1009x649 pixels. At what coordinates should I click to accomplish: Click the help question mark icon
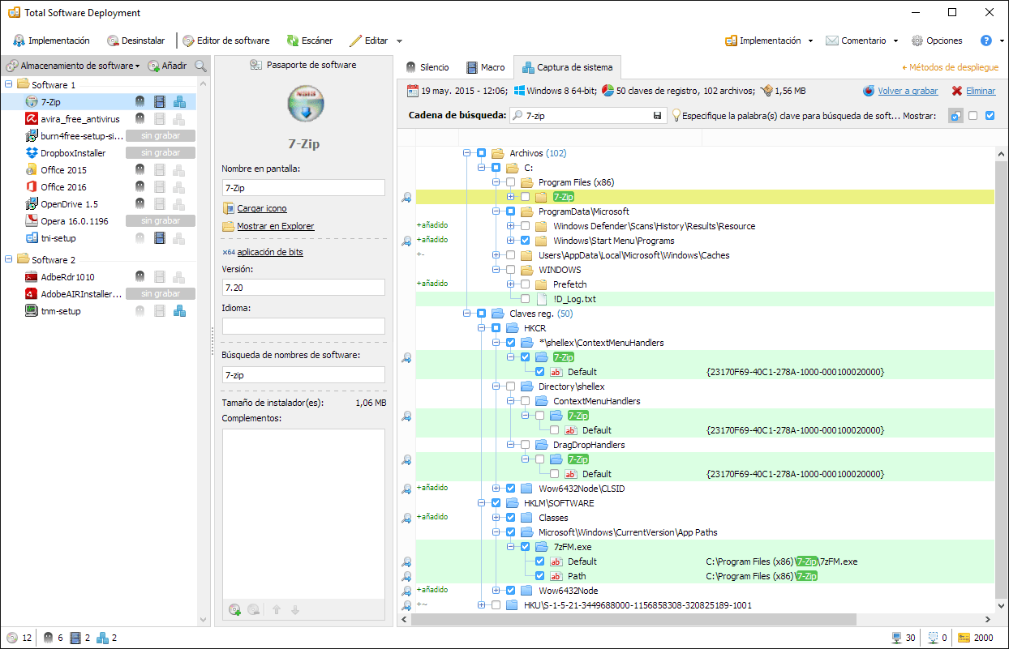tap(986, 41)
